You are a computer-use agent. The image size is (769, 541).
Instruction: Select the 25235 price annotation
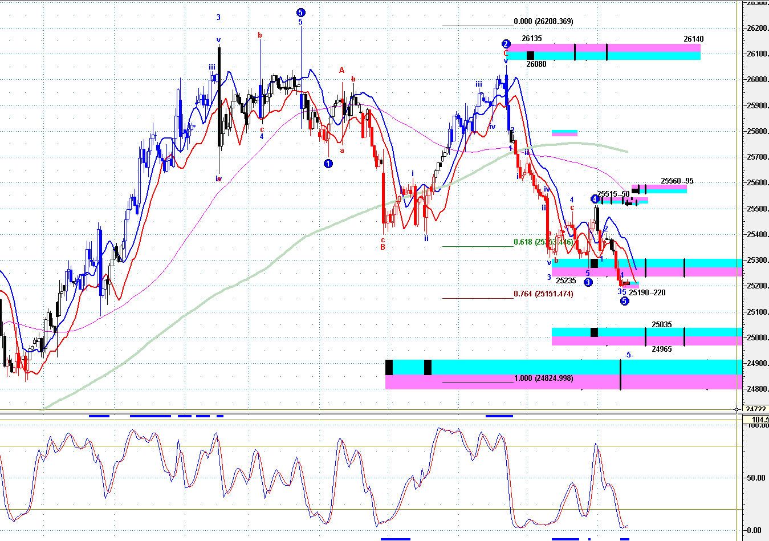(x=565, y=281)
